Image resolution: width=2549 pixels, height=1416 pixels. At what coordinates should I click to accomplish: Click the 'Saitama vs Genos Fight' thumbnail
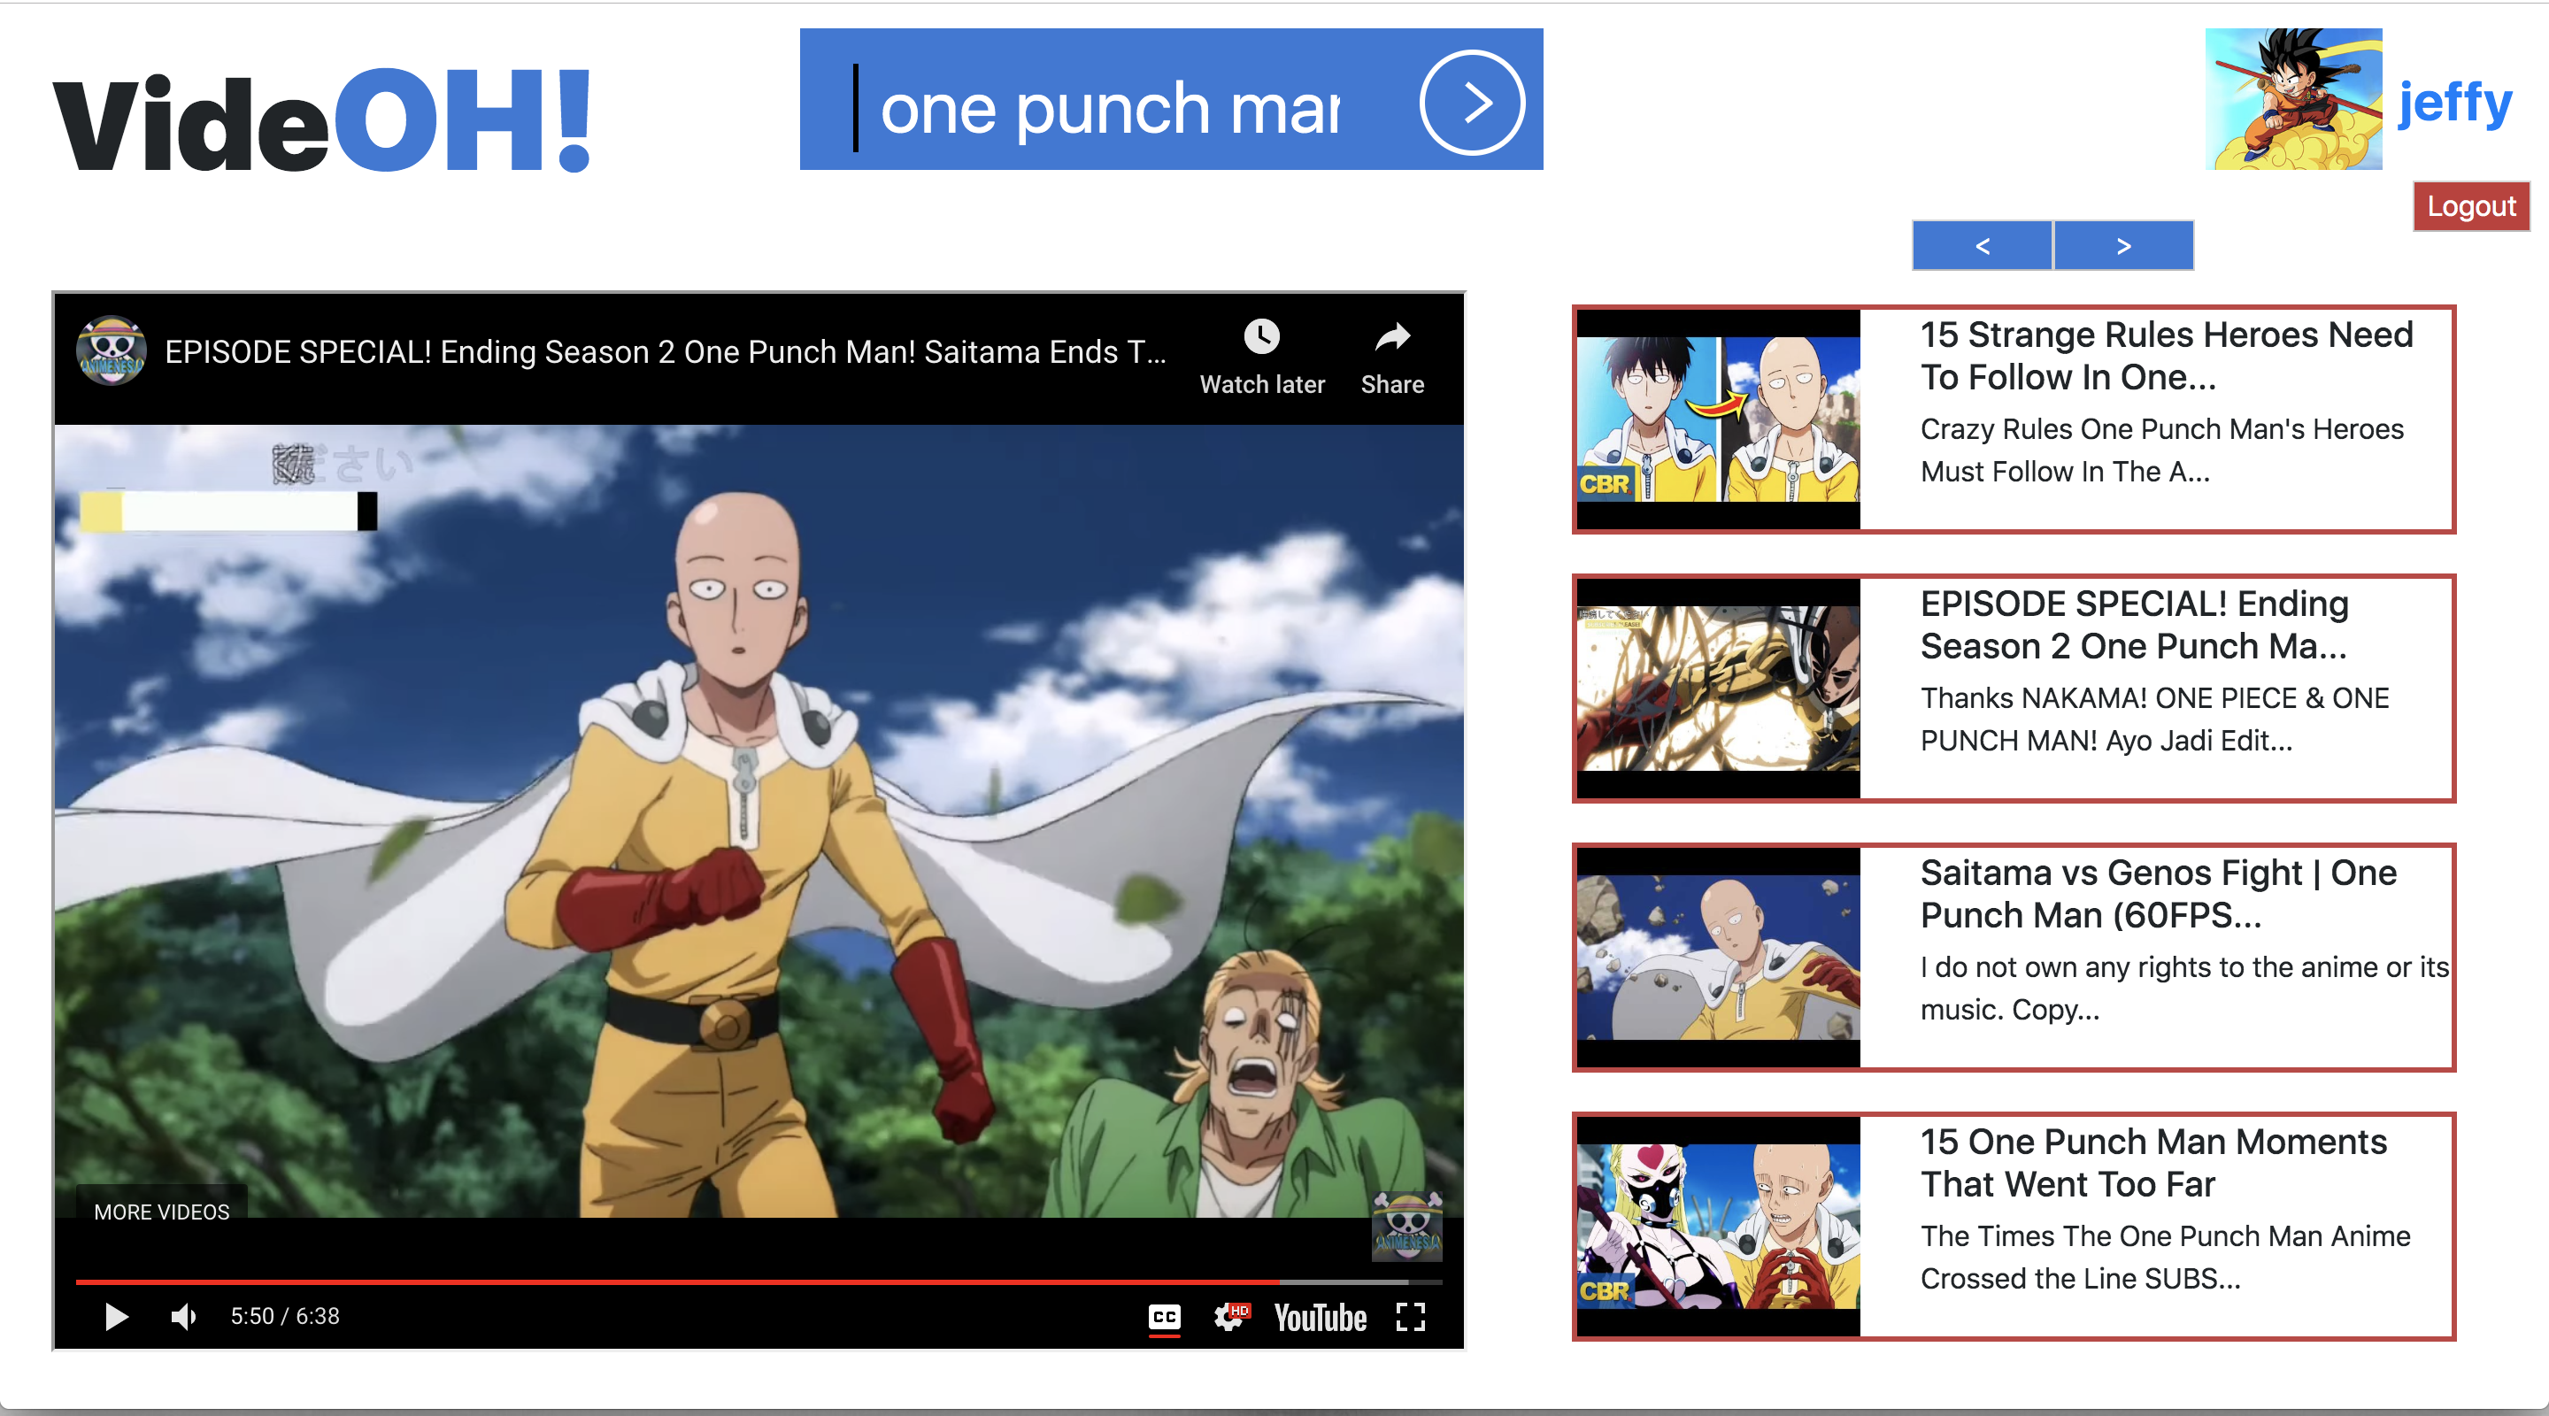1719,958
